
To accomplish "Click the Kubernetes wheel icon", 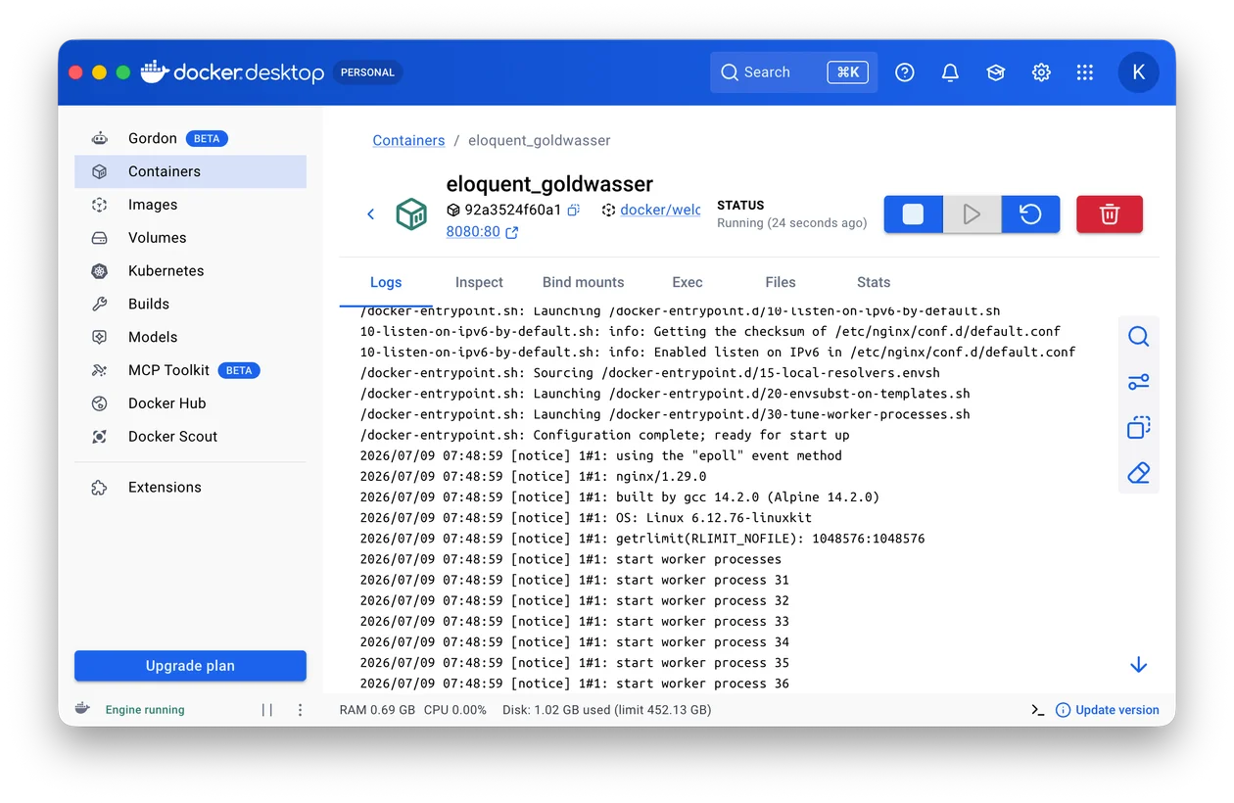I will click(x=99, y=271).
